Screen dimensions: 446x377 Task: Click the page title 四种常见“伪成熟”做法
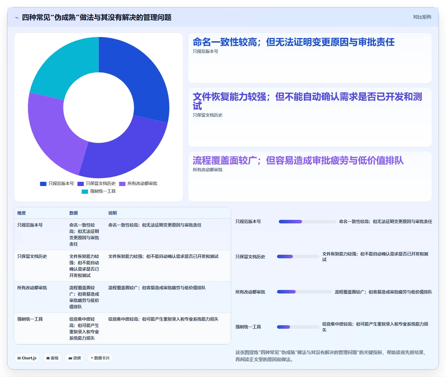point(97,17)
